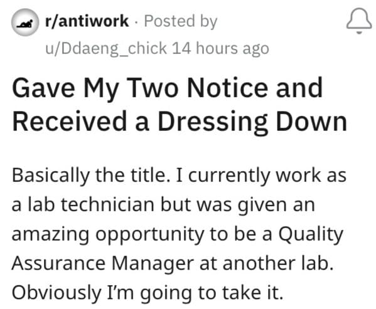Open the r/antiwork subreddit link
This screenshot has height=309, width=376.
(x=87, y=21)
